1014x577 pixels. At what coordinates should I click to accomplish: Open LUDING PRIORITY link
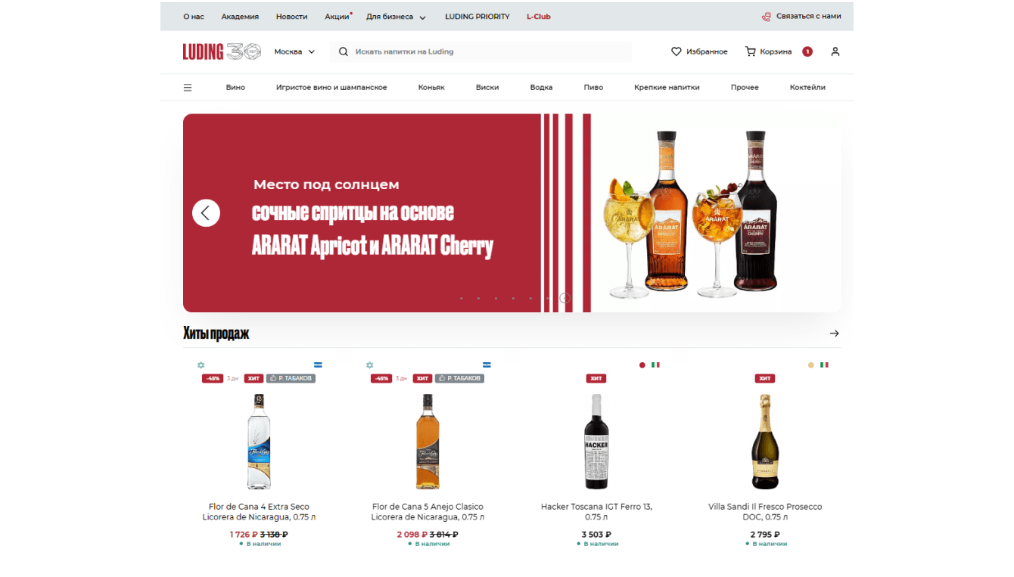[477, 17]
